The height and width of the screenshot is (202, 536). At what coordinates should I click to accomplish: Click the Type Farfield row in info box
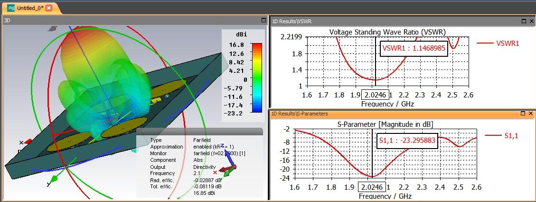pyautogui.click(x=180, y=140)
